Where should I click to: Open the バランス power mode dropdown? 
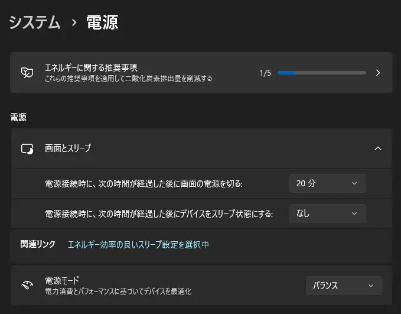(344, 286)
